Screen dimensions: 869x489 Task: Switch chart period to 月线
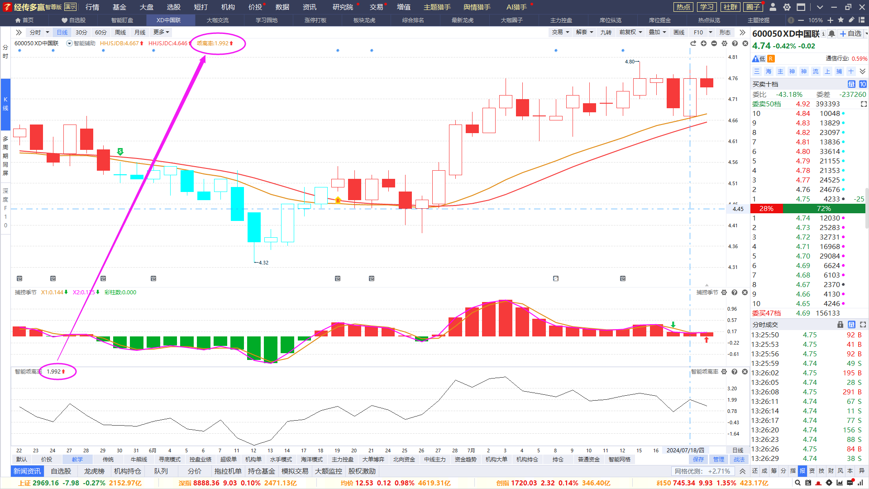140,32
